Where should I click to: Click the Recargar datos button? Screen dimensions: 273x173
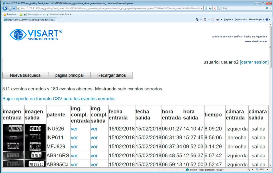coord(112,75)
